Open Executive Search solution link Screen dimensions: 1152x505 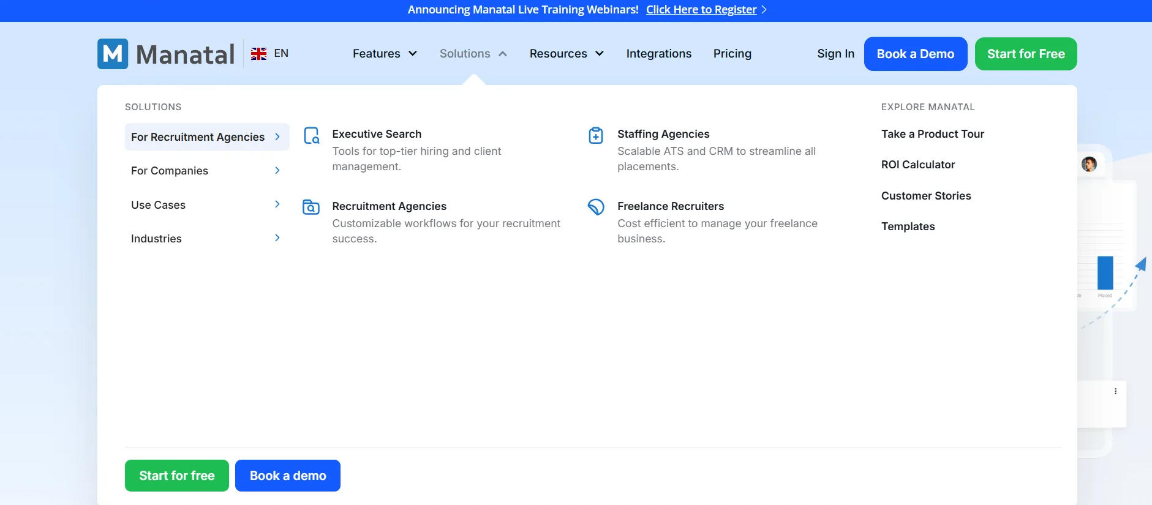377,134
